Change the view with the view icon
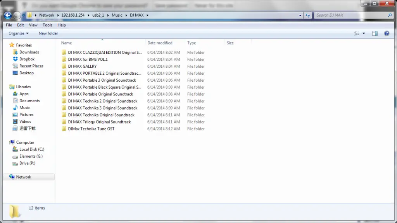The height and width of the screenshot is (223, 397). coord(357,33)
